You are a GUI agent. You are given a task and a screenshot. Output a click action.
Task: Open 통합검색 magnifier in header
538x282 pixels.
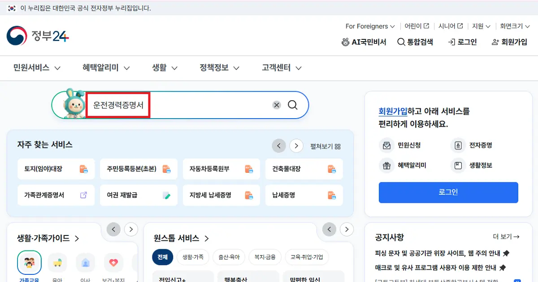[401, 42]
